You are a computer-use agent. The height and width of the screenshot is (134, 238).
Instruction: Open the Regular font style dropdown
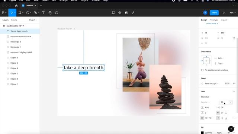coord(205,102)
